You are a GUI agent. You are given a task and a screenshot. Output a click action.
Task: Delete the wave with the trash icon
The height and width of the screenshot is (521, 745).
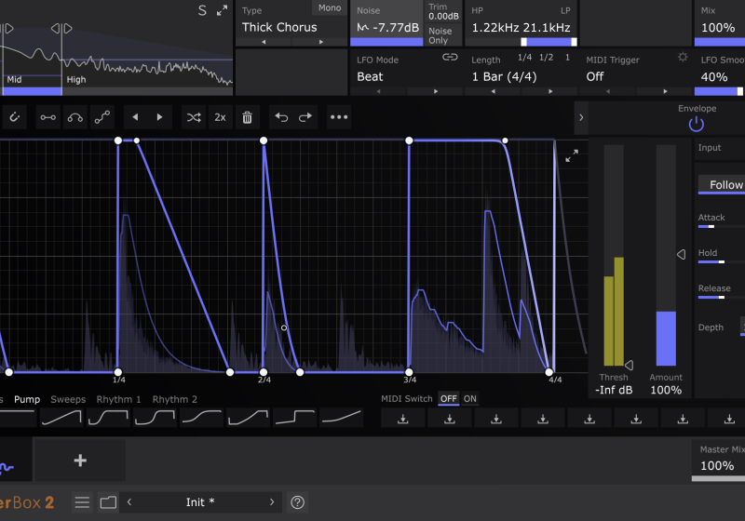click(x=247, y=117)
